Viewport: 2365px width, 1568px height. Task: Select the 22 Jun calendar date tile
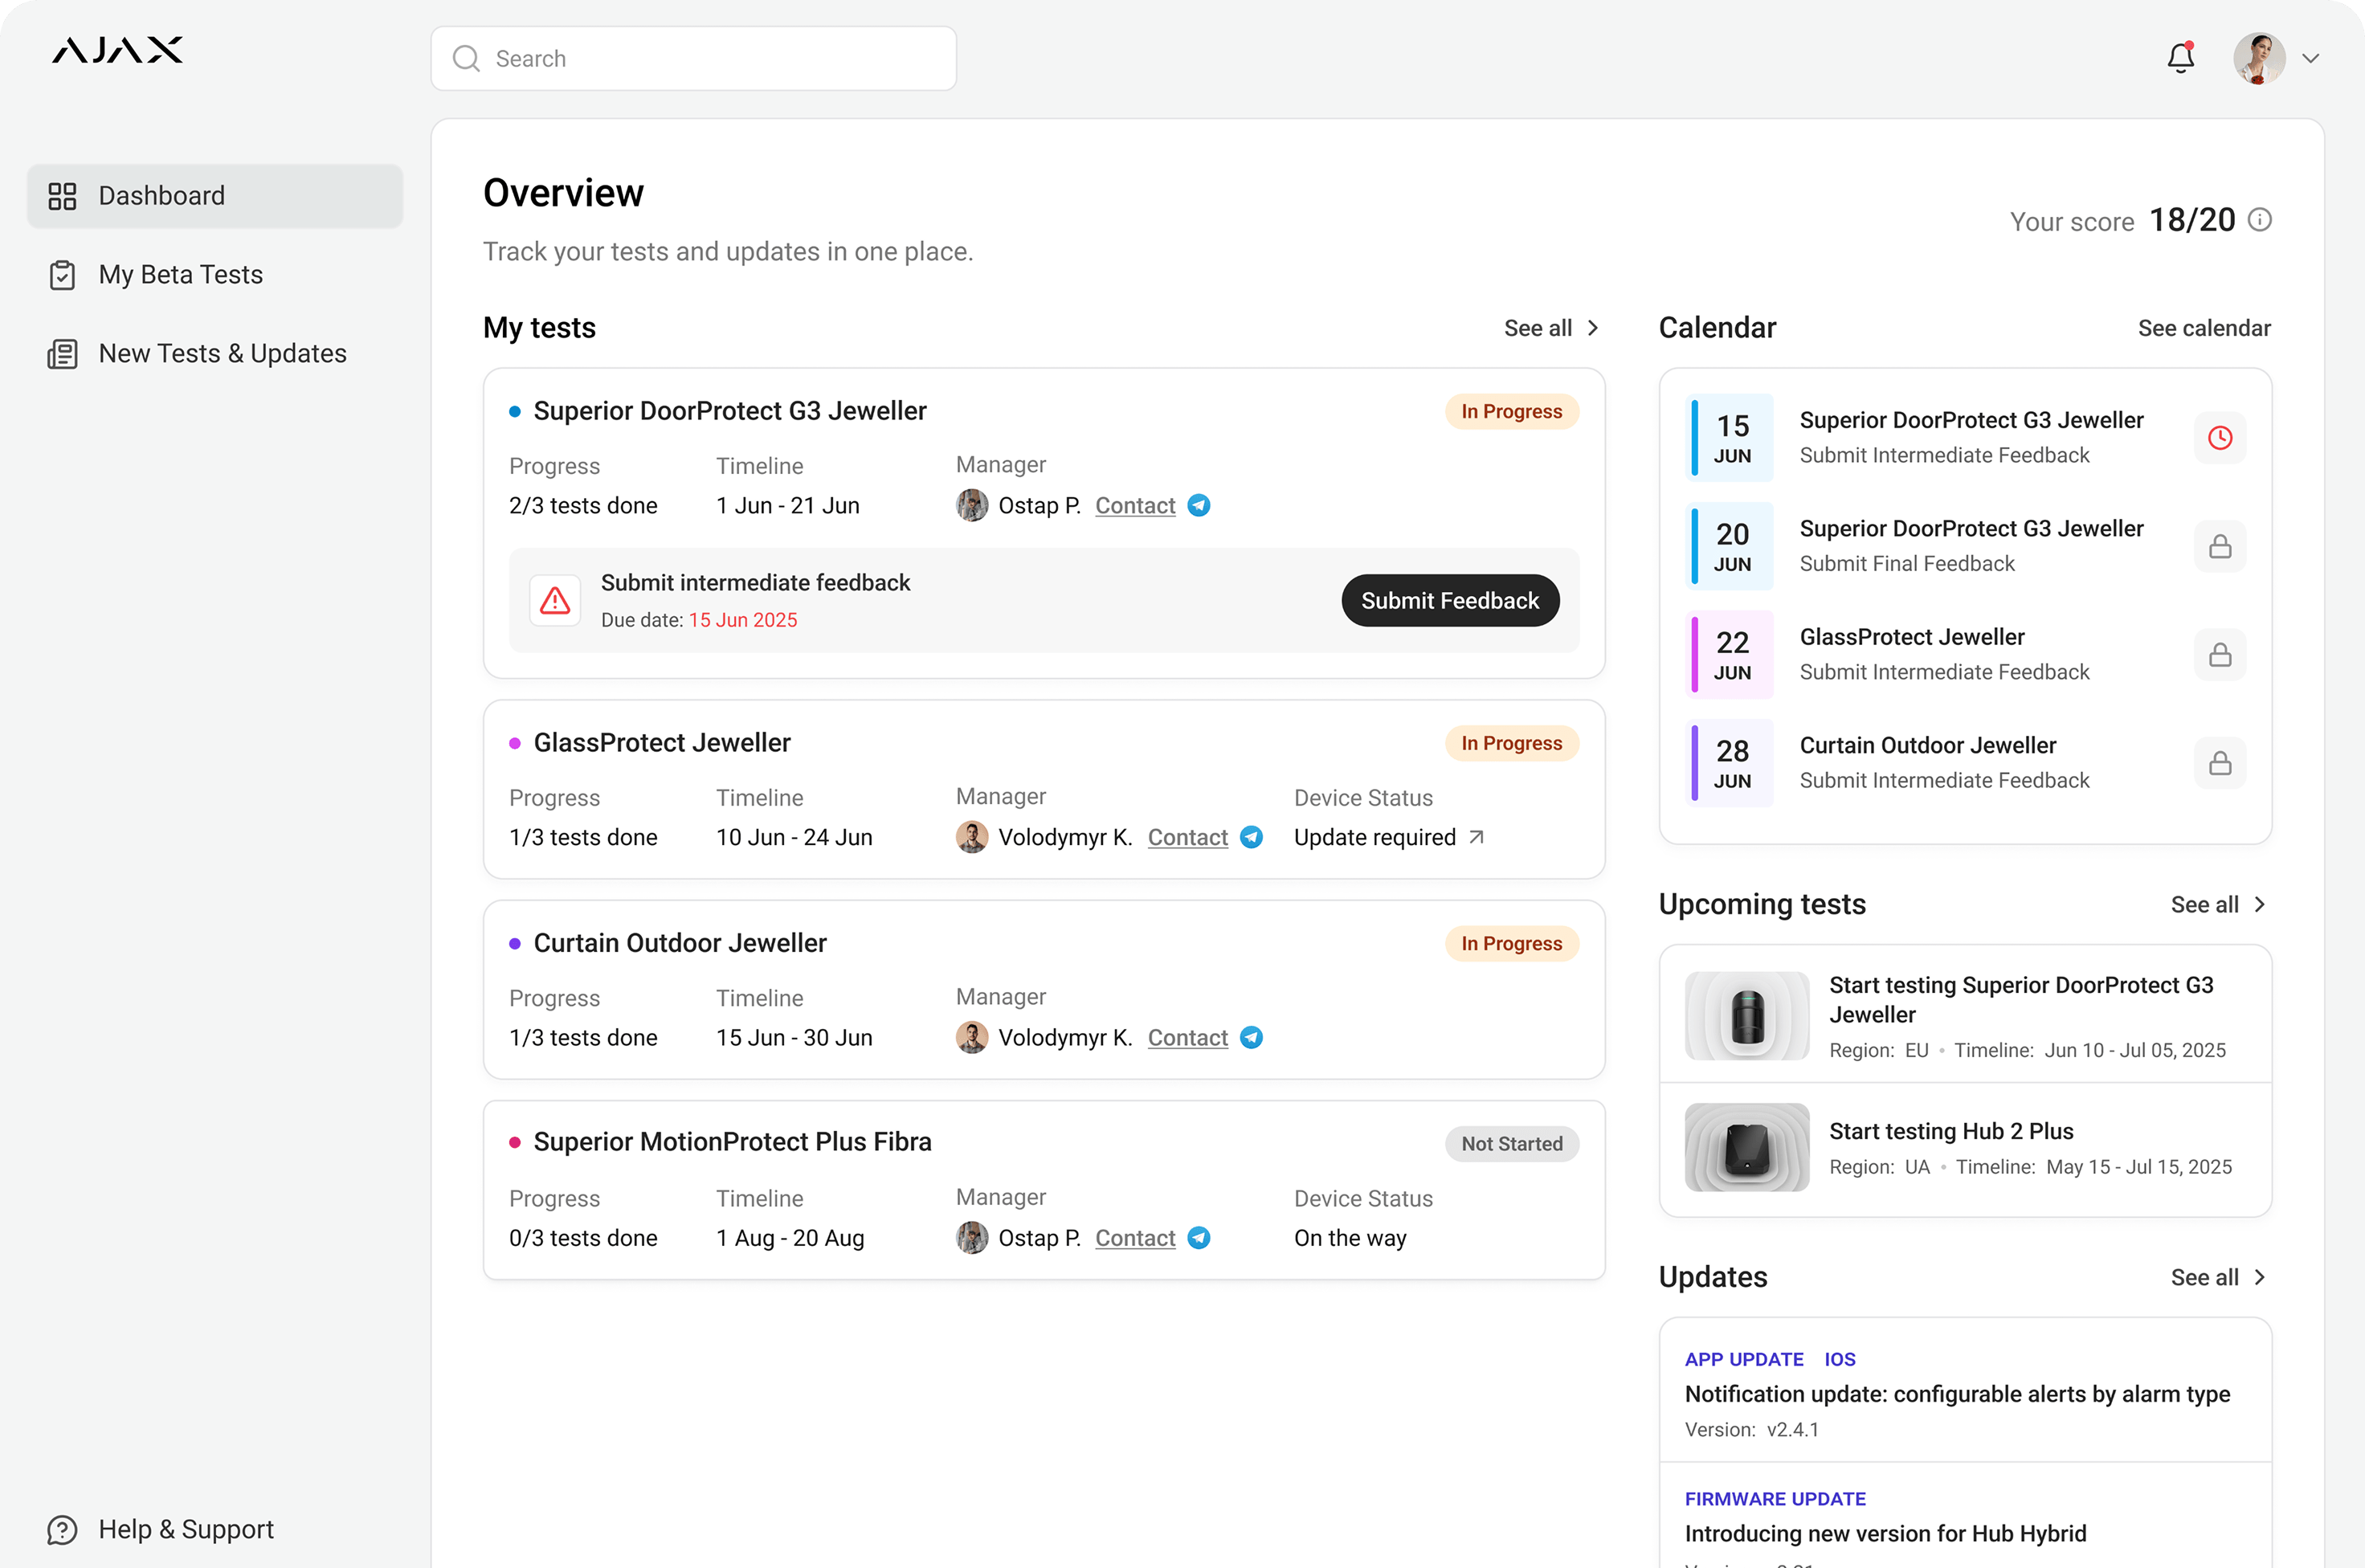[x=1731, y=655]
